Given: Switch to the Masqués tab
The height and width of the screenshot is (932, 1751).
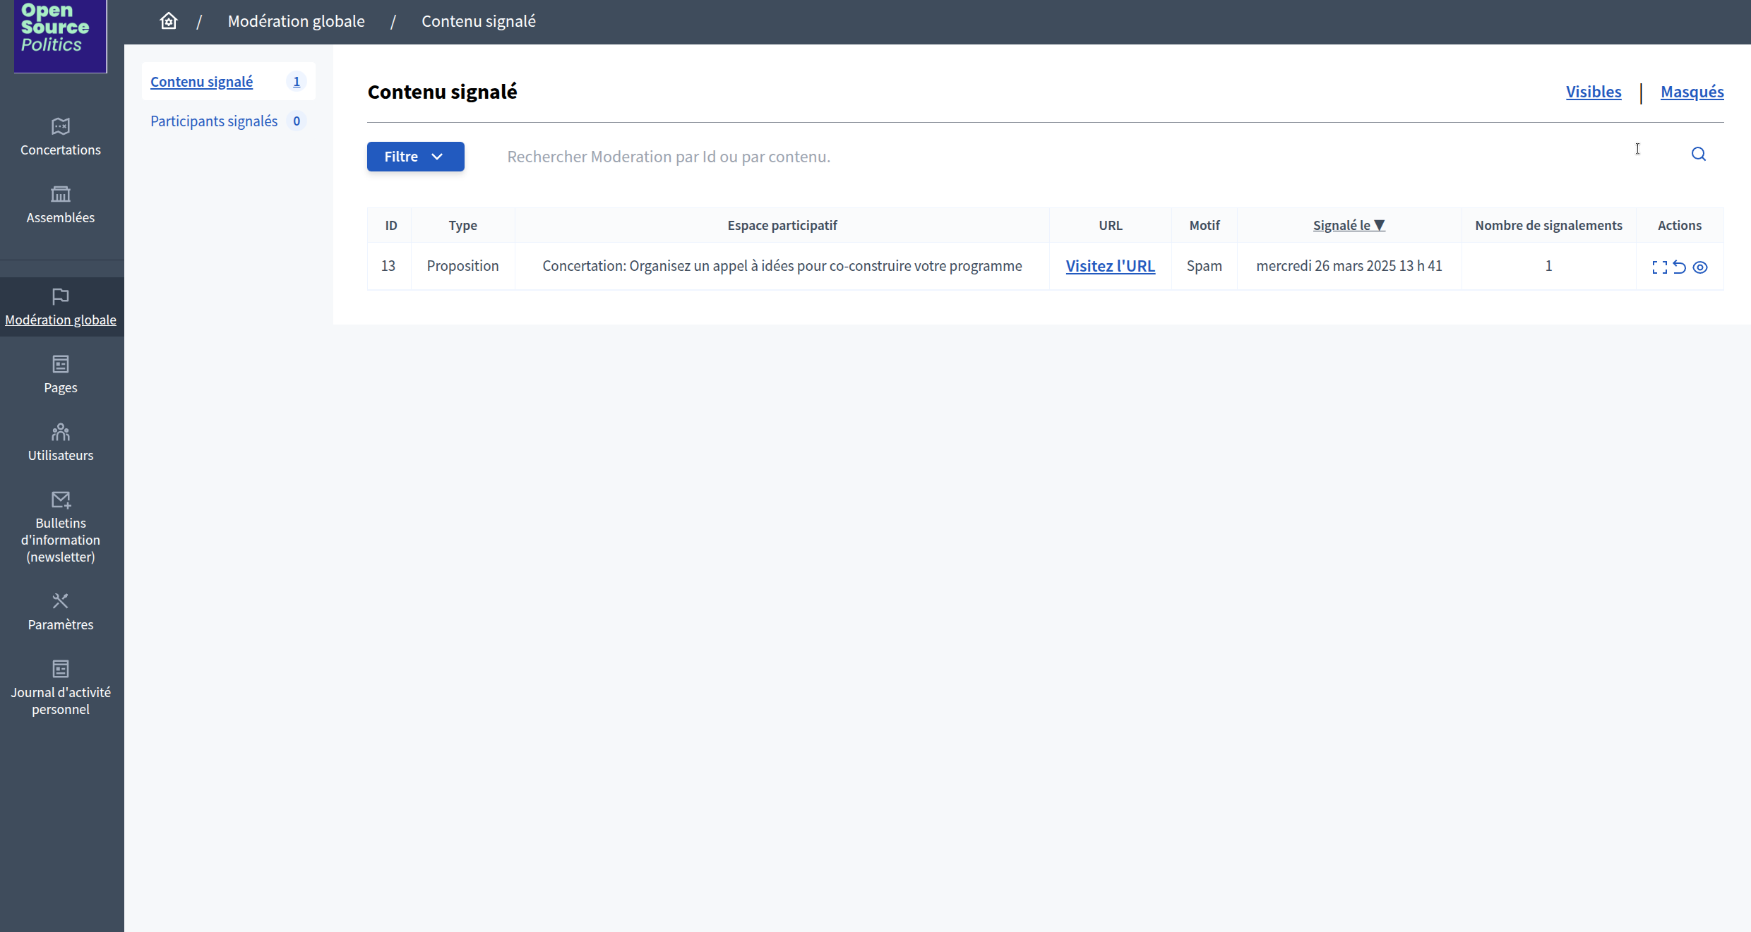Looking at the screenshot, I should (1692, 92).
